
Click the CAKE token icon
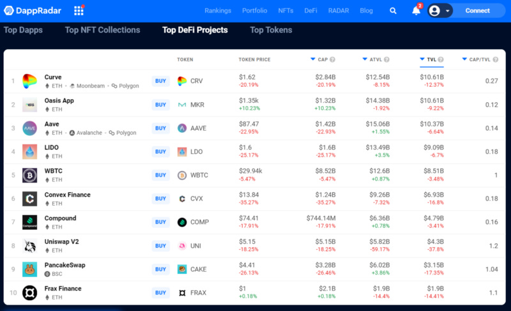click(x=182, y=269)
